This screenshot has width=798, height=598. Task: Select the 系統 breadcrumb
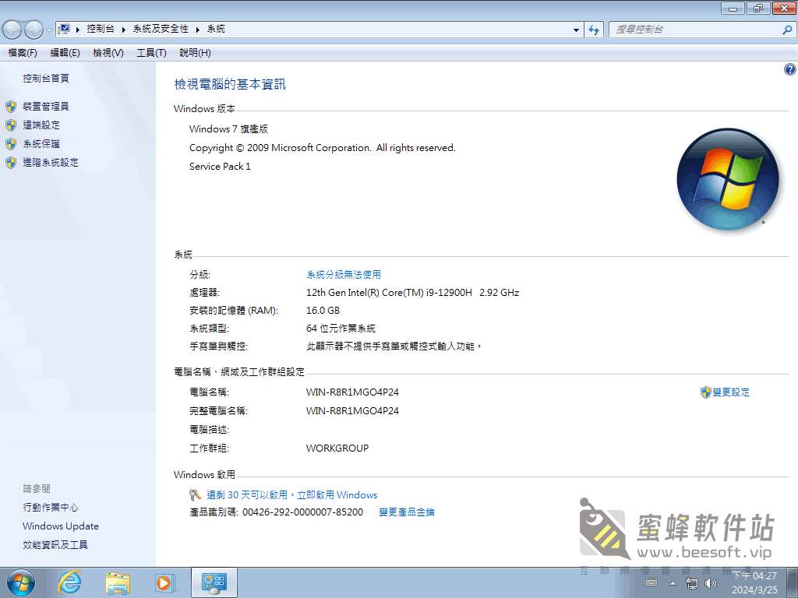[216, 29]
